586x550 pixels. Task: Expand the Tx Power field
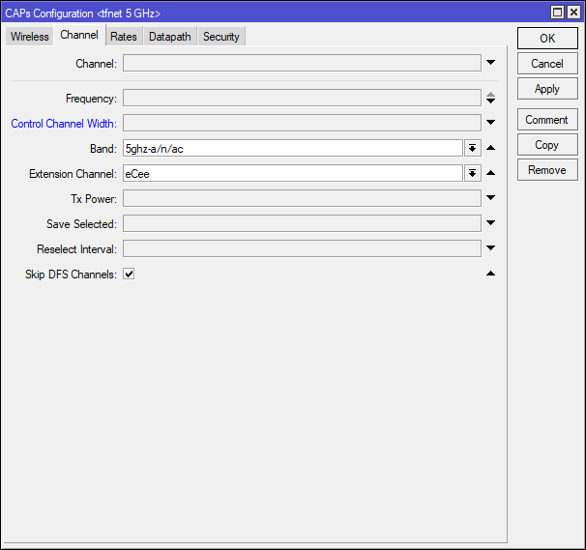pyautogui.click(x=490, y=197)
